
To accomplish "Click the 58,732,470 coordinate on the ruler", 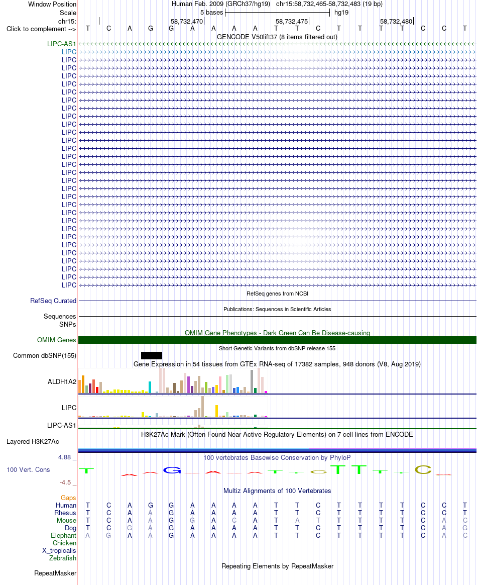I will point(187,22).
